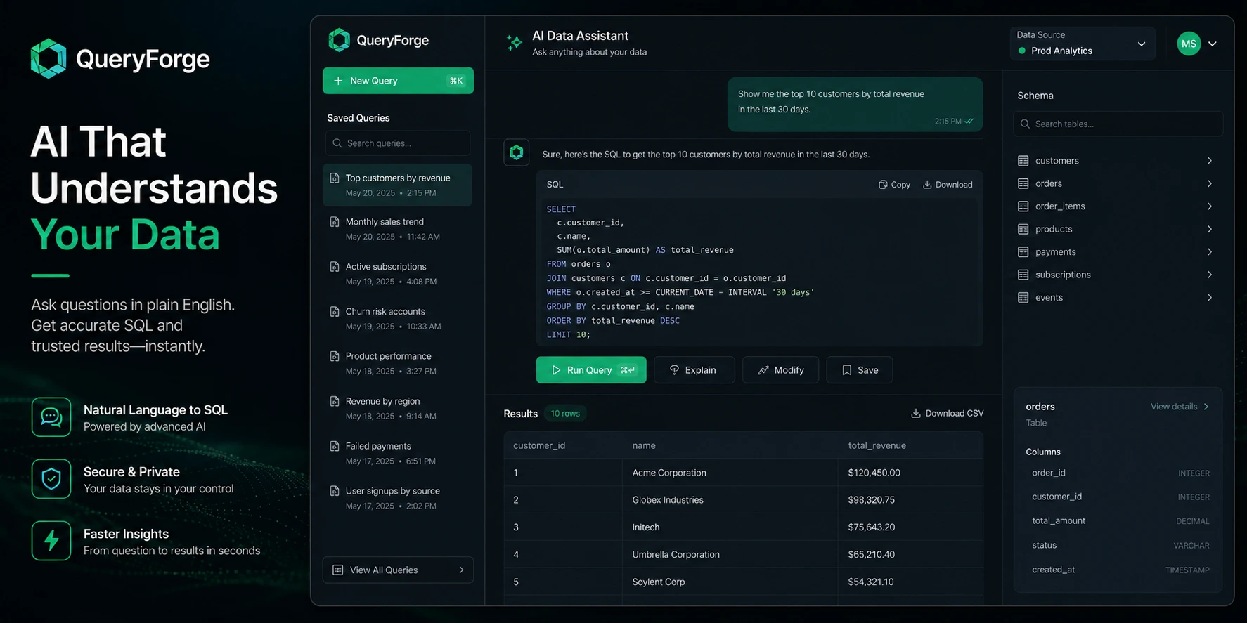The height and width of the screenshot is (623, 1247).
Task: Click the Download CSV icon
Action: click(915, 413)
